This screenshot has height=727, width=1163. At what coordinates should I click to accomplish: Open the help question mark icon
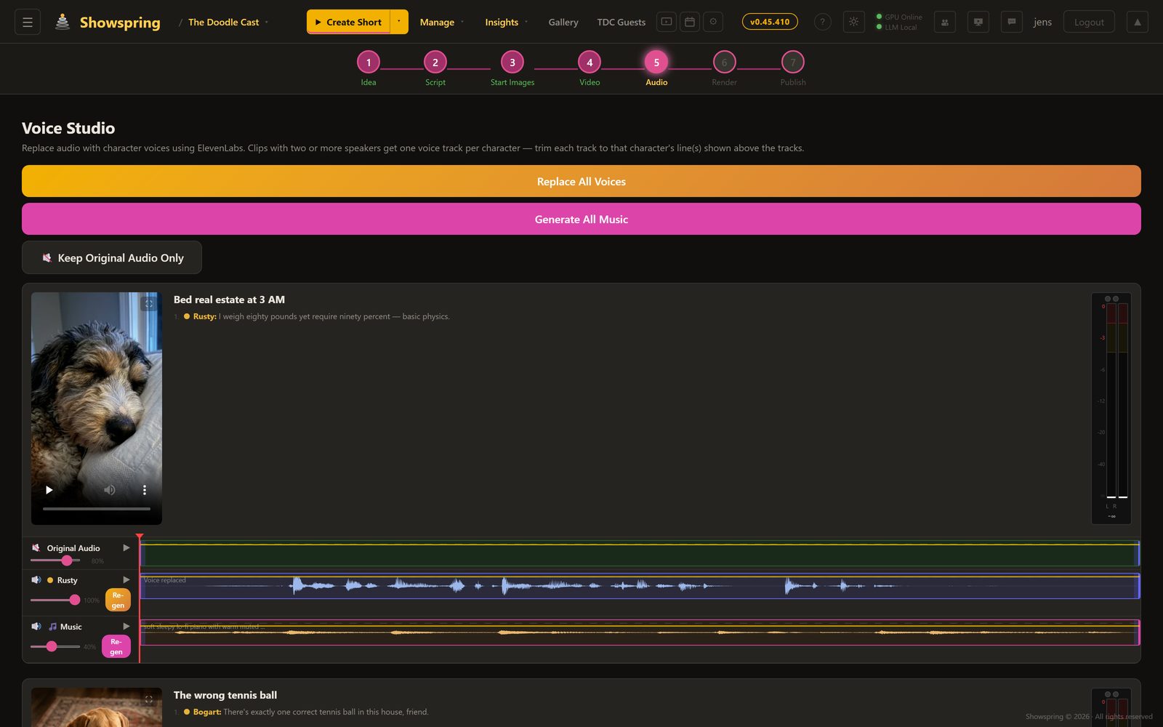[x=822, y=22]
